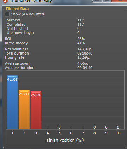Click the position 5 axis label
This screenshot has width=127, height=149.
[x=59, y=133]
